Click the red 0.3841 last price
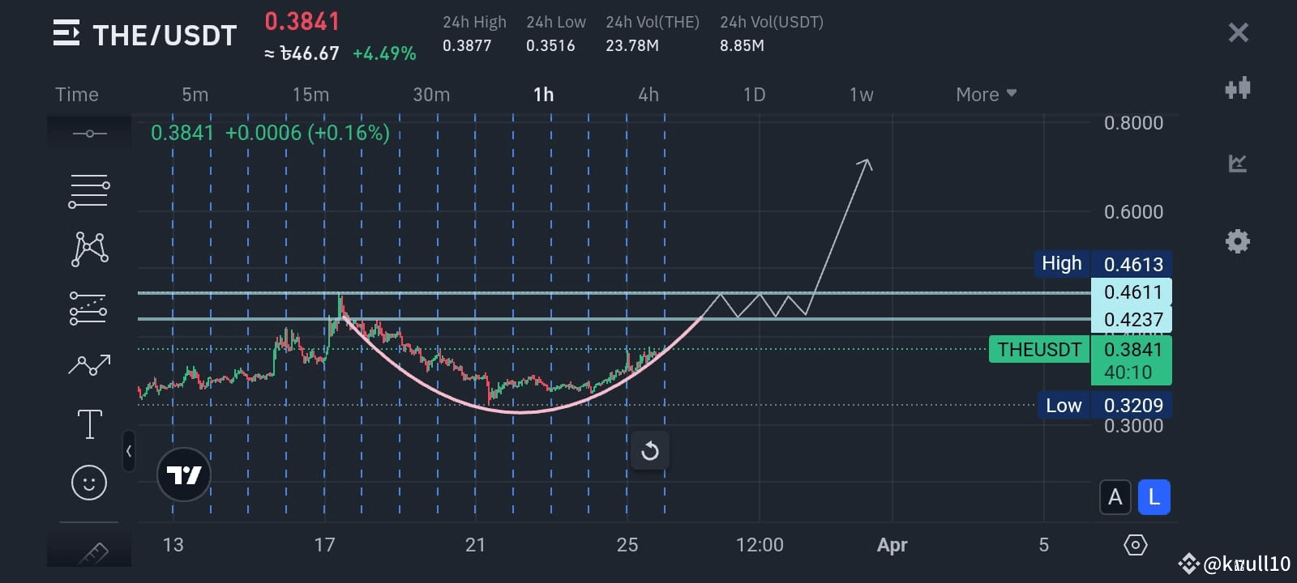 click(x=302, y=21)
